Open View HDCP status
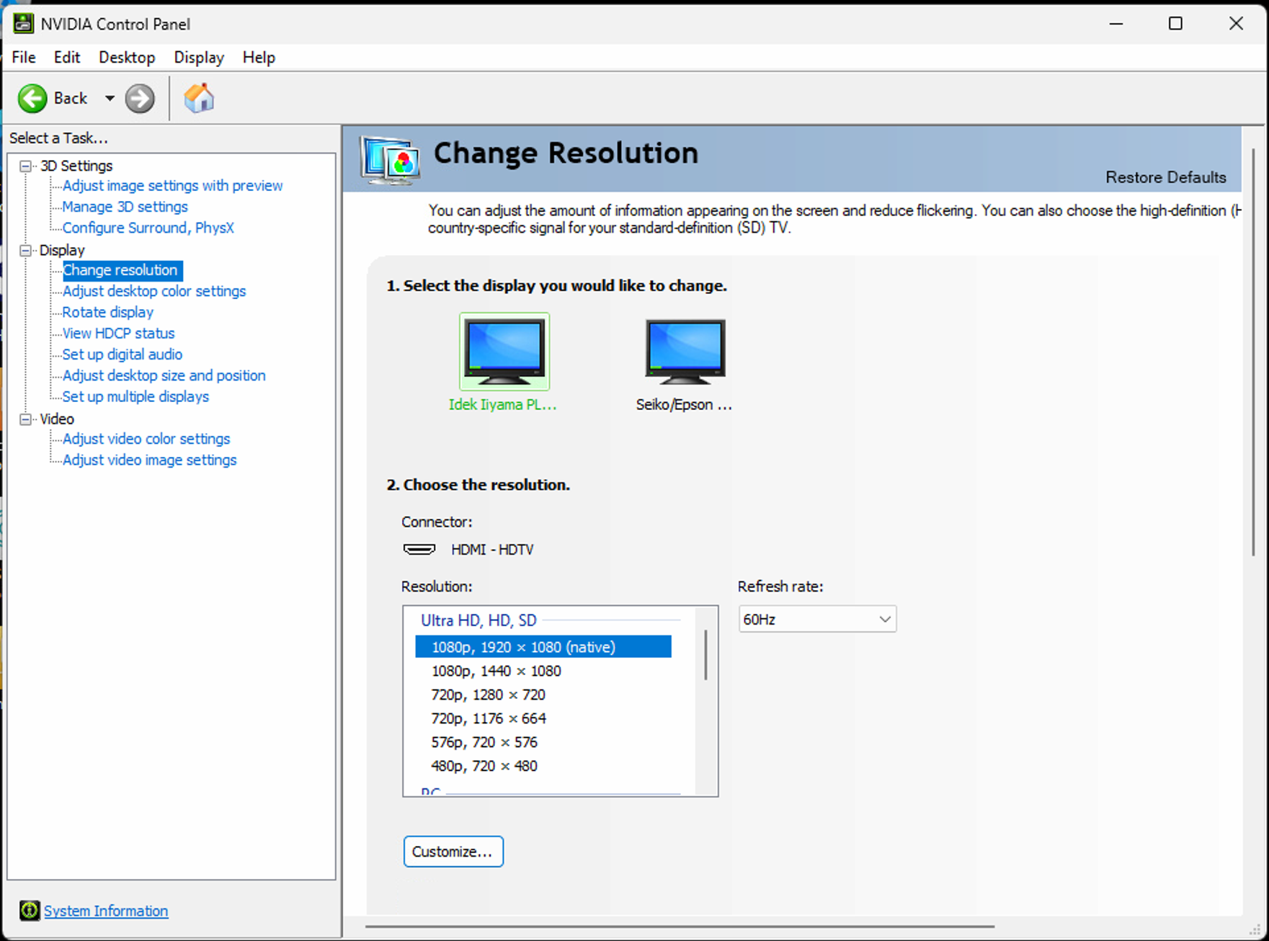This screenshot has width=1269, height=941. [x=118, y=333]
